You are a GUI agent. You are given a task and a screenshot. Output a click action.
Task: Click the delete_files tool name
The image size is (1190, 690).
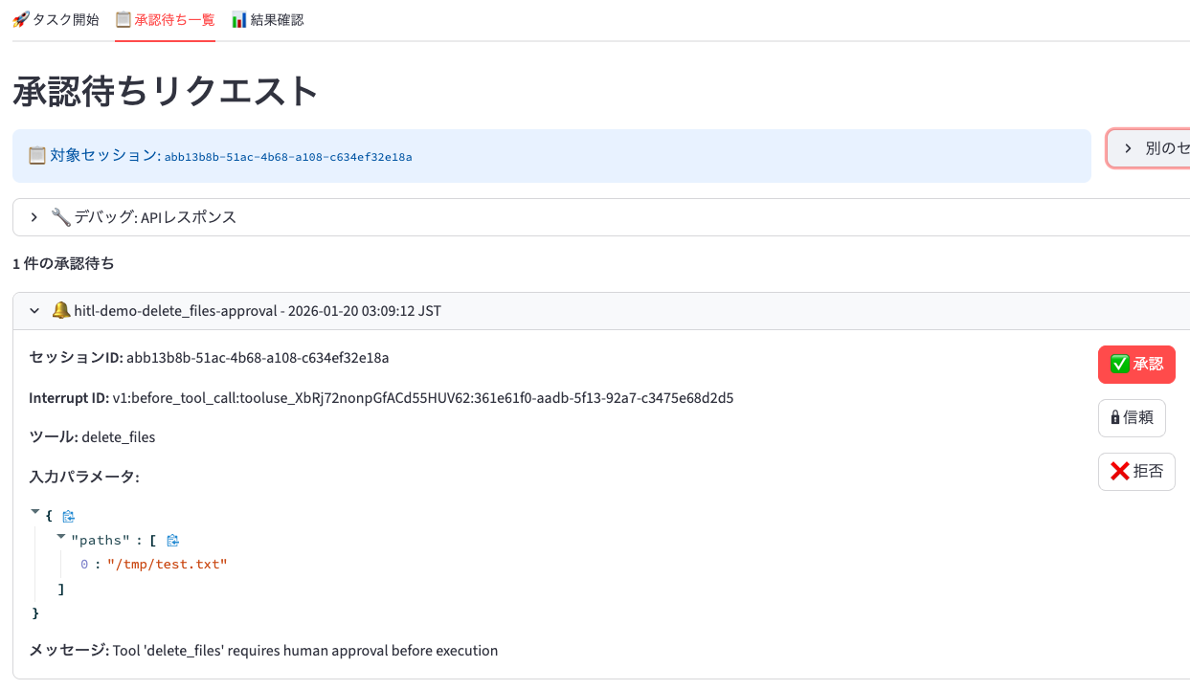[119, 437]
